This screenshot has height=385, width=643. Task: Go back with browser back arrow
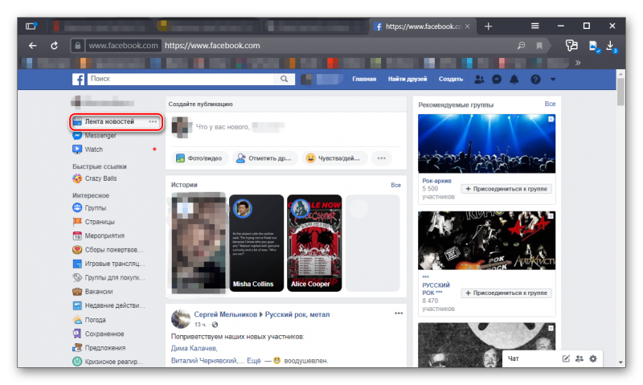coord(32,46)
